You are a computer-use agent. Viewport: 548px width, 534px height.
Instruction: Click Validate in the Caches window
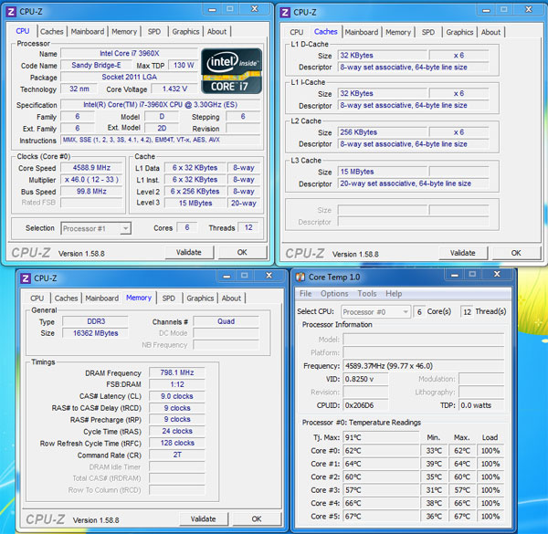(462, 253)
